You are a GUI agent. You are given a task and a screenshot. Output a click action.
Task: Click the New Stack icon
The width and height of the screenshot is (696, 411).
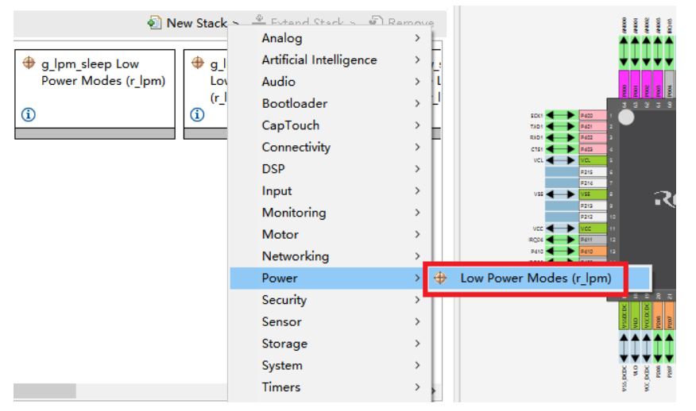(x=154, y=22)
